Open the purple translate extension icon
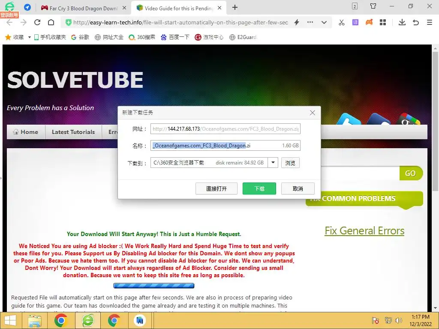Image resolution: width=439 pixels, height=329 pixels. point(355,22)
